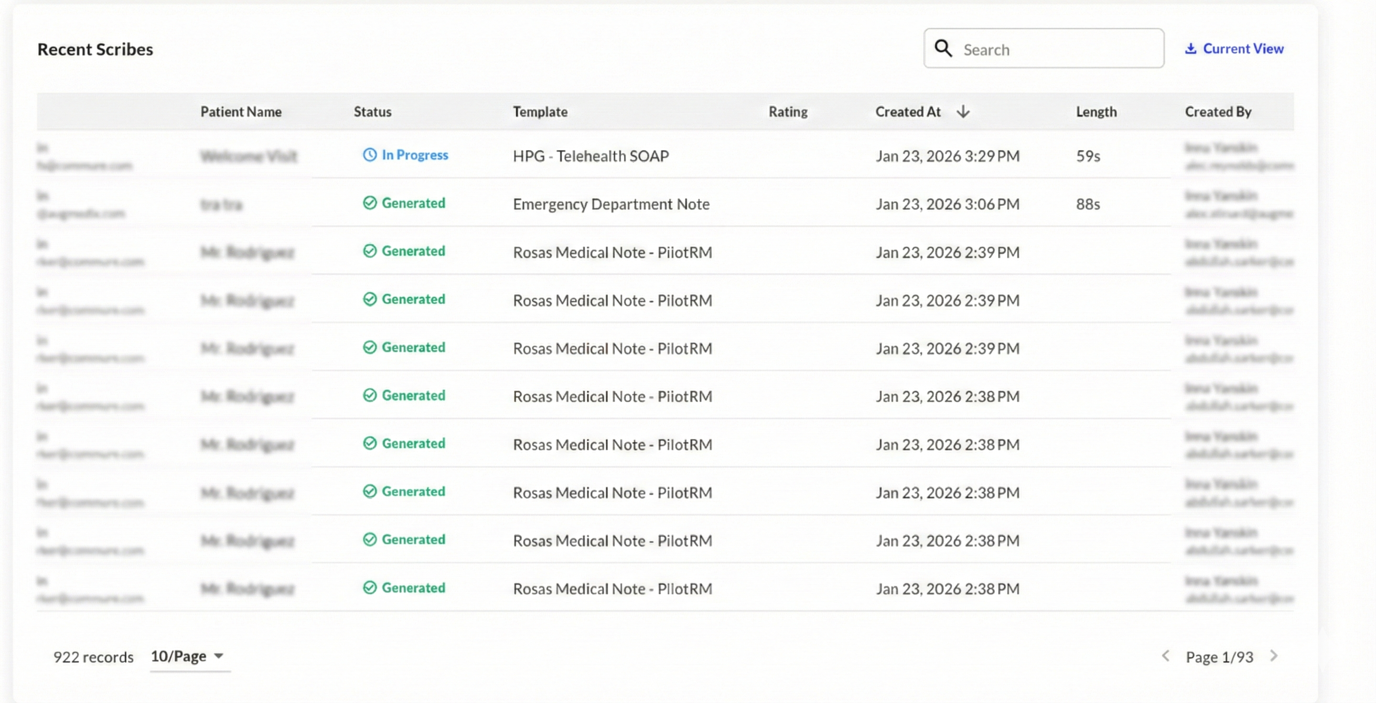
Task: Select the tra tra patient row
Action: [x=222, y=204]
